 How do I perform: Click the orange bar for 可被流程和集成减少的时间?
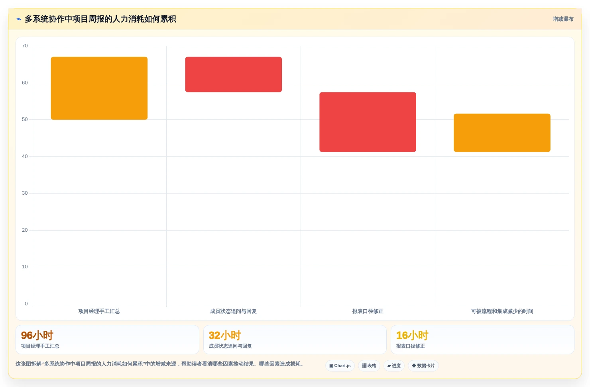[x=502, y=133]
